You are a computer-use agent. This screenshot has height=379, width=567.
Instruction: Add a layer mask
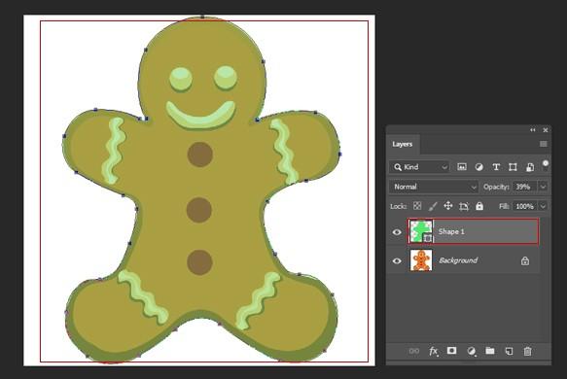point(451,351)
